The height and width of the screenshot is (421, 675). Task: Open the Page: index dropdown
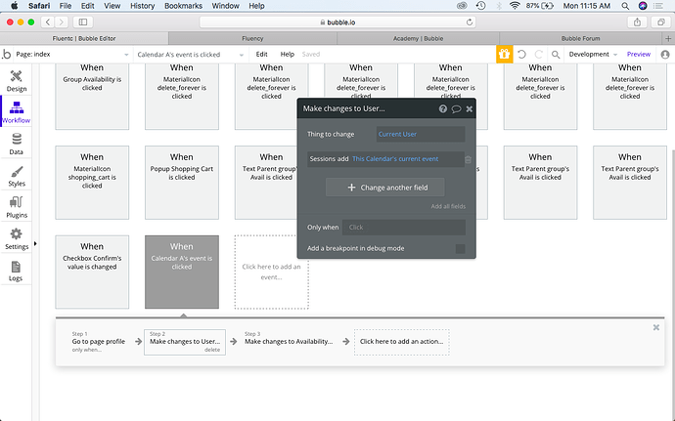71,54
